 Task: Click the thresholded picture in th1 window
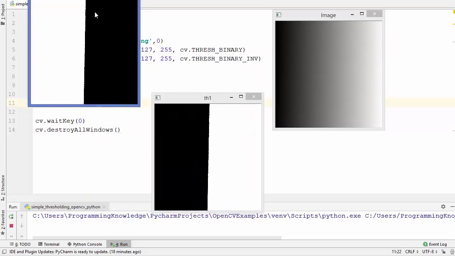tap(208, 157)
